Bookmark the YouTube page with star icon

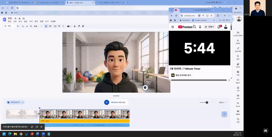(x=211, y=15)
